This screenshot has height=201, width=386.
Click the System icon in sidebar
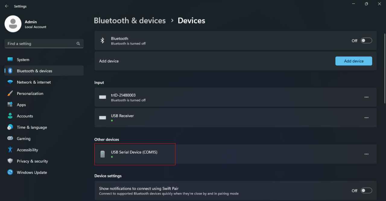(10, 60)
